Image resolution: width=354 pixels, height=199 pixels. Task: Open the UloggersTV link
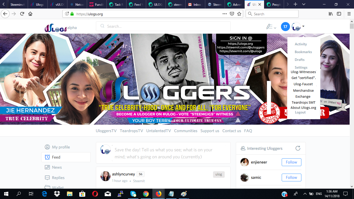click(x=106, y=131)
